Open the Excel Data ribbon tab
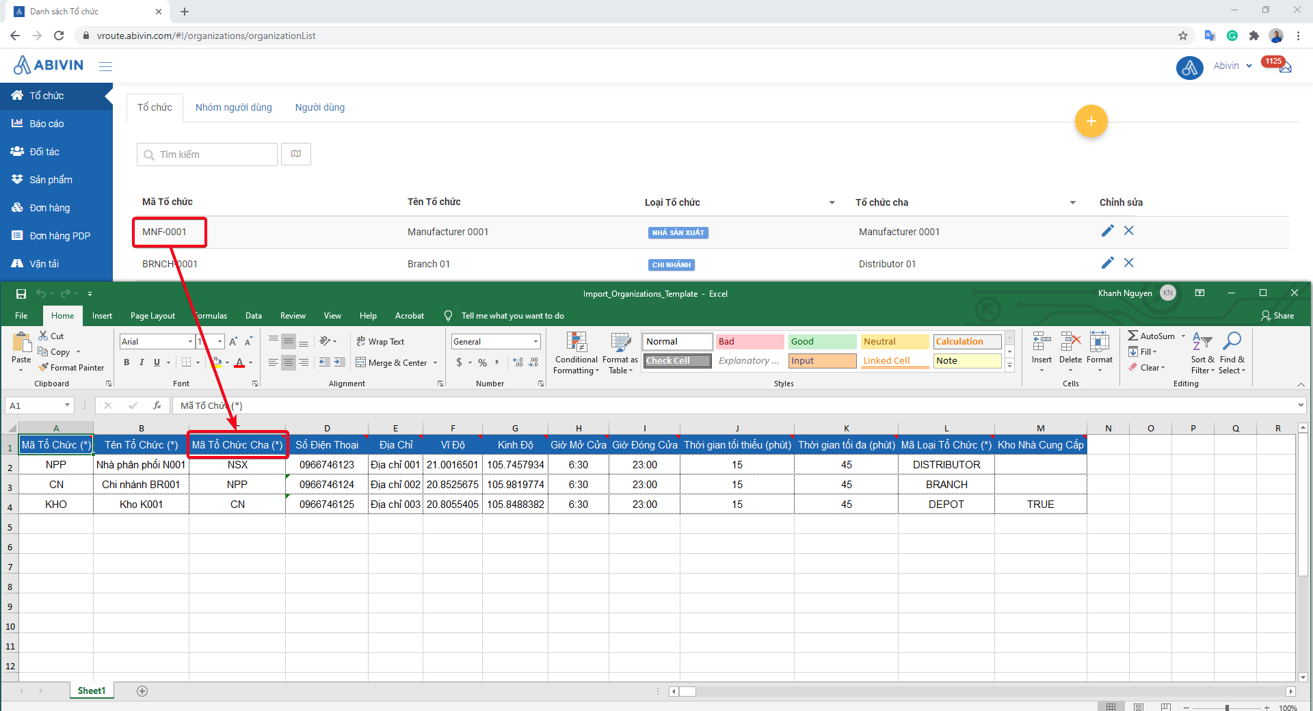Viewport: 1313px width, 711px height. click(254, 316)
